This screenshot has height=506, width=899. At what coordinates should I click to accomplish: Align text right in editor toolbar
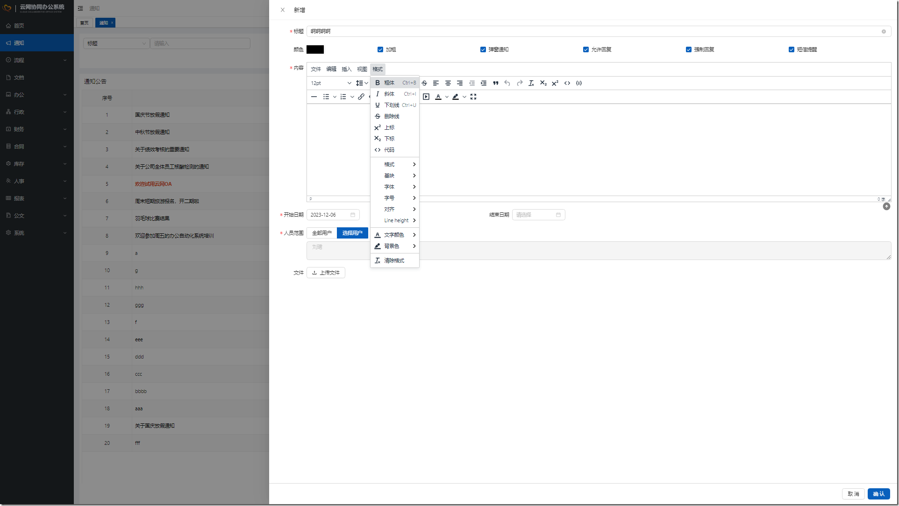460,83
